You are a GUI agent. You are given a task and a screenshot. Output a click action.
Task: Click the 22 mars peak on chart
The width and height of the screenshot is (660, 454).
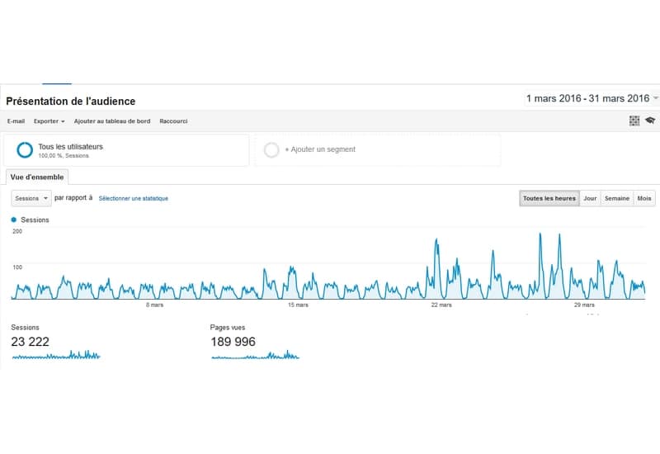coord(436,240)
